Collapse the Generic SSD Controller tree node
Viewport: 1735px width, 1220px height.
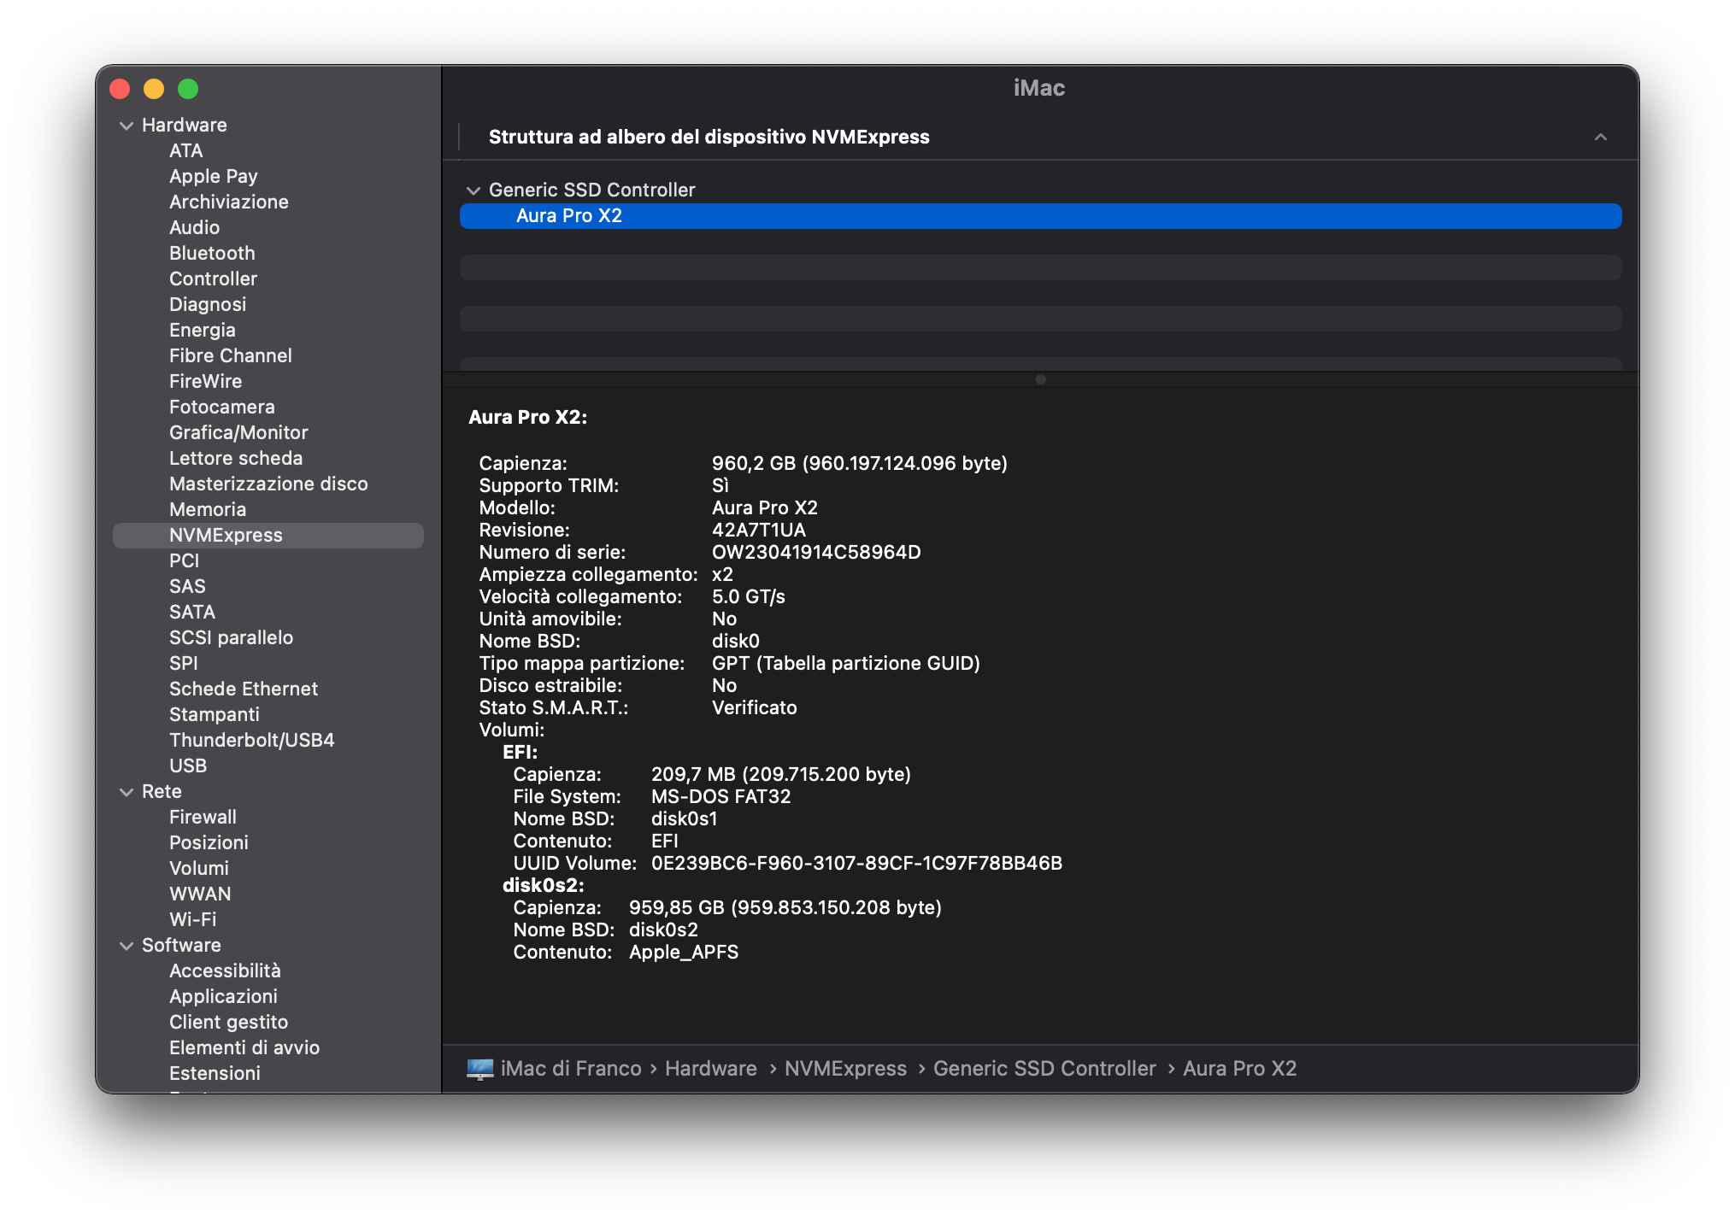(x=473, y=191)
